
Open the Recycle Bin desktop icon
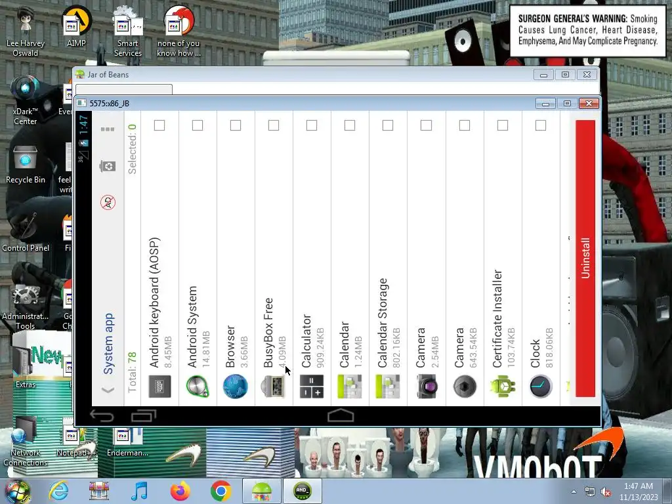pyautogui.click(x=26, y=165)
